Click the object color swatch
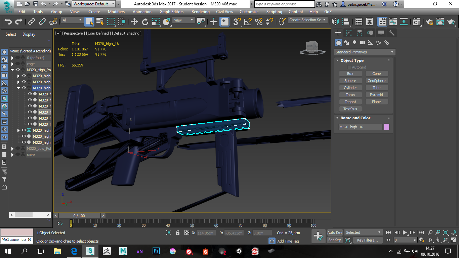The width and height of the screenshot is (459, 258). click(386, 127)
